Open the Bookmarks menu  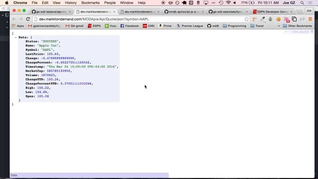[x=90, y=3]
